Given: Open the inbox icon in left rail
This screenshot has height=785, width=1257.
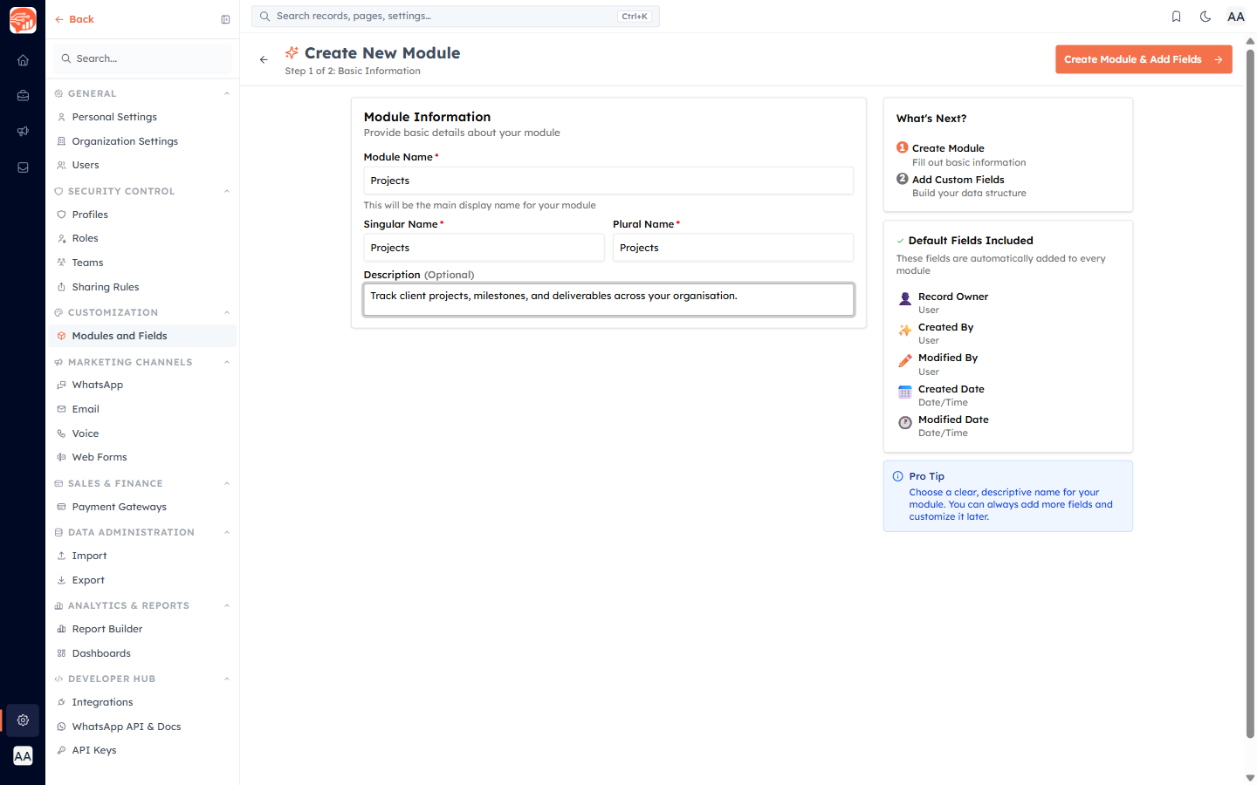Looking at the screenshot, I should 23,167.
